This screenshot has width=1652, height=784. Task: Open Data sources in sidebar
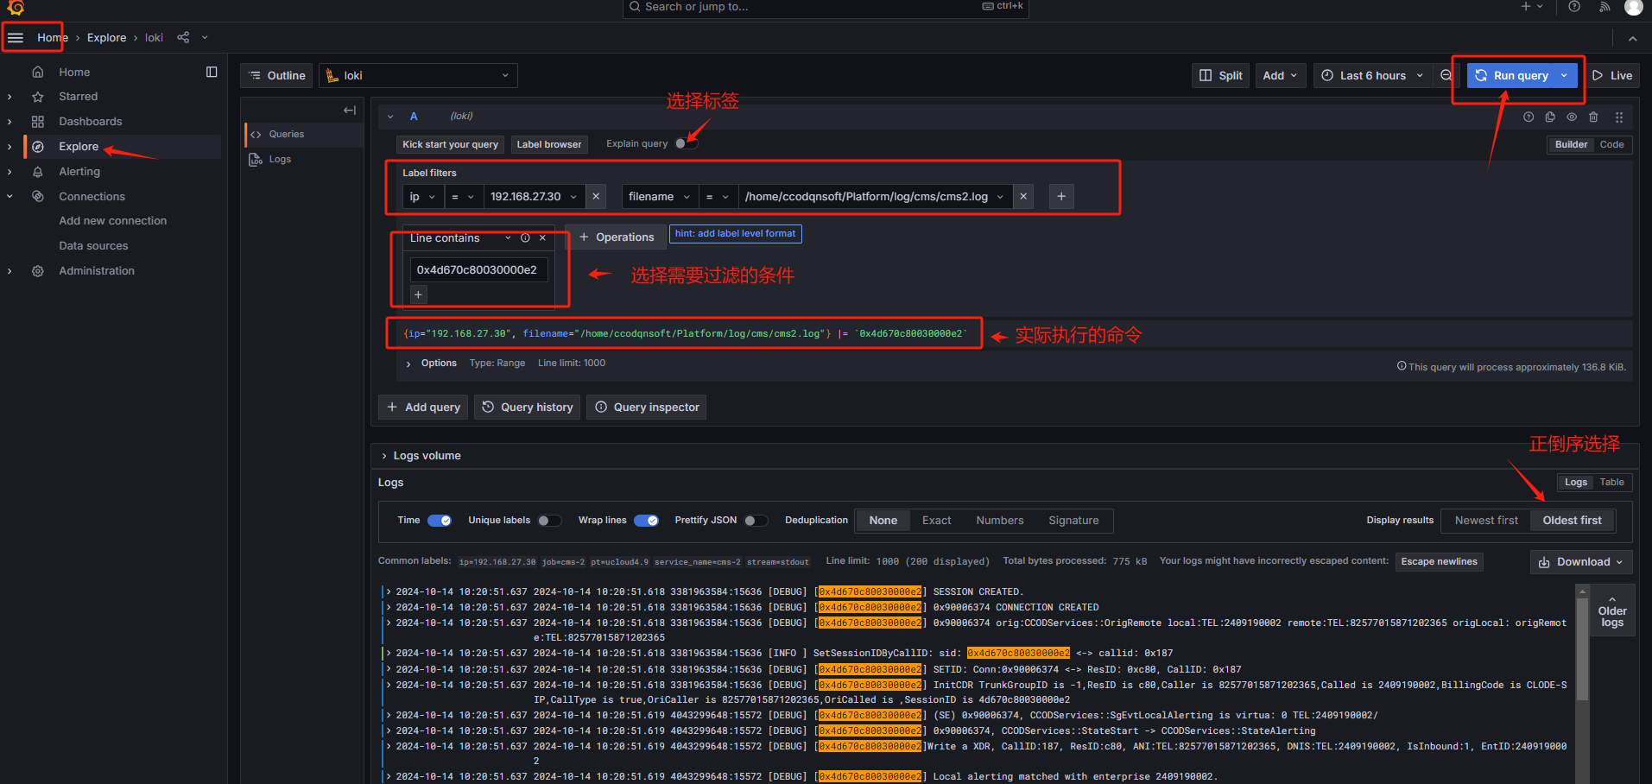pyautogui.click(x=93, y=246)
